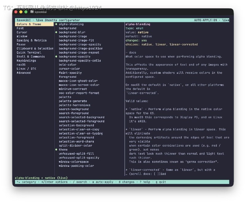Open Spacing & Metrics category
Viewport: 246px width, 203px height.
(x=32, y=40)
